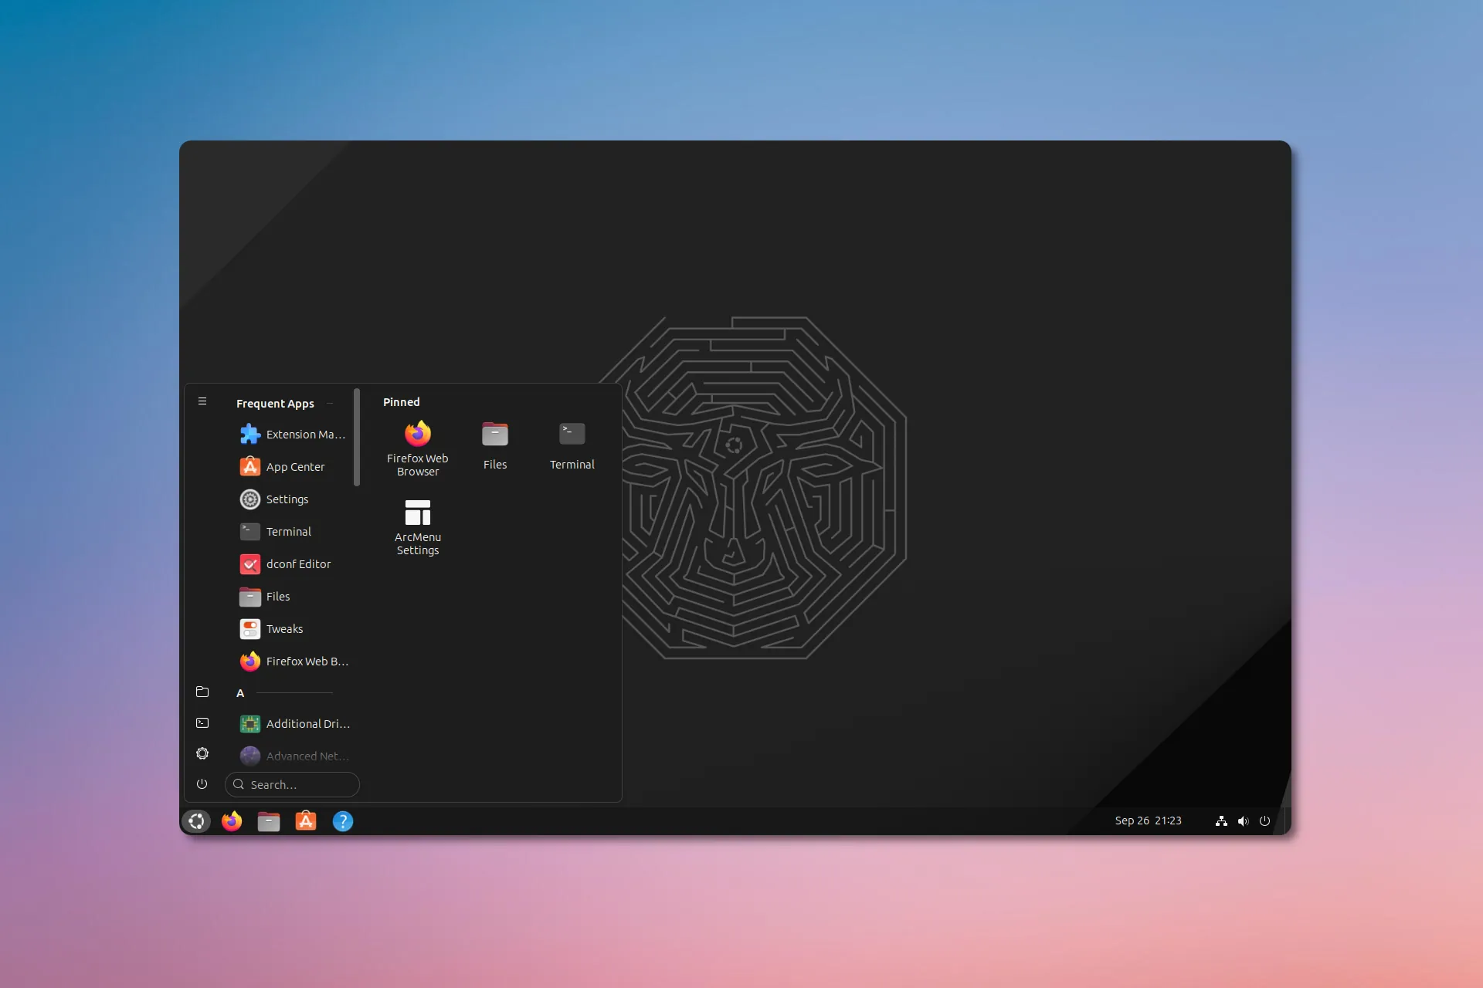
Task: Open dconf Editor from Frequent Apps
Action: tap(297, 563)
